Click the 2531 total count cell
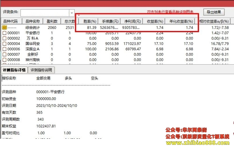The image size is (234, 148). pyautogui.click(x=70, y=28)
